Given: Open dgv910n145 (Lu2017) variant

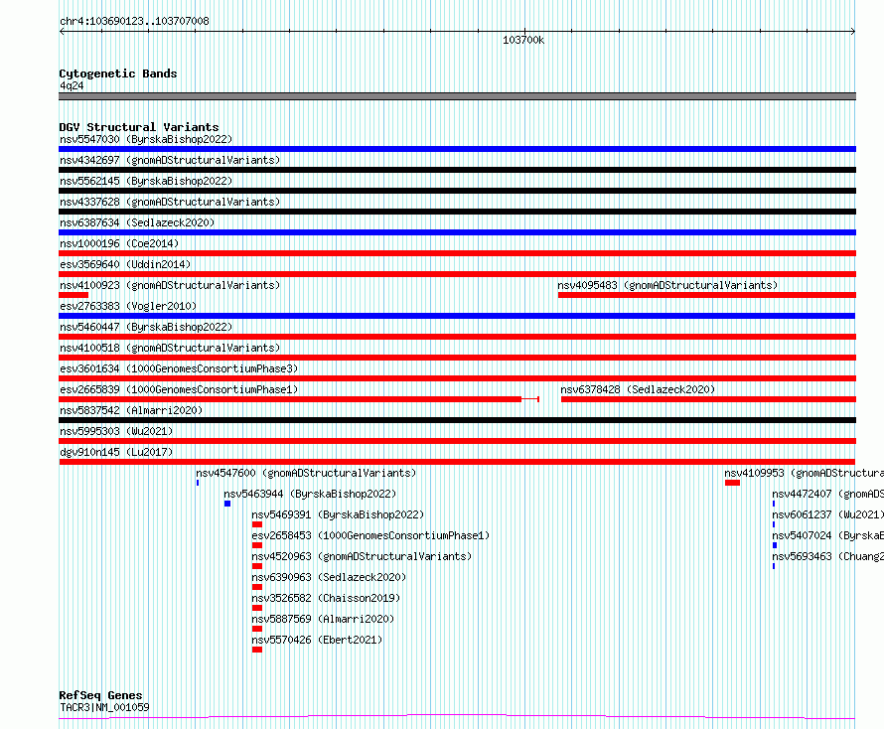Looking at the screenshot, I should (x=116, y=452).
